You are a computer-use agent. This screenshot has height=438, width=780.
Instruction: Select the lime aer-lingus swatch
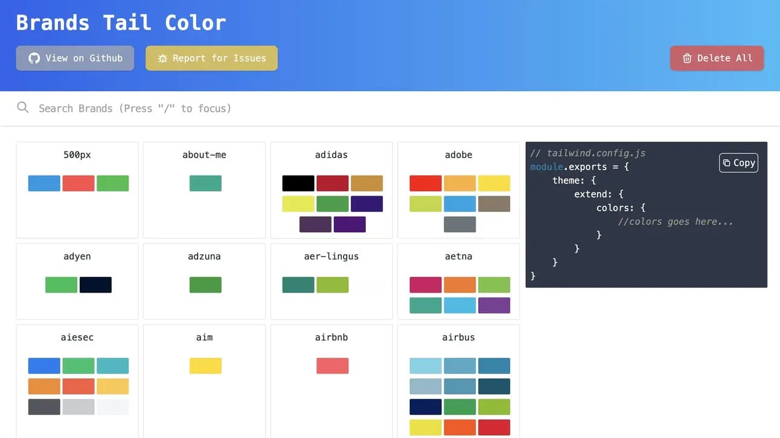[x=333, y=285]
